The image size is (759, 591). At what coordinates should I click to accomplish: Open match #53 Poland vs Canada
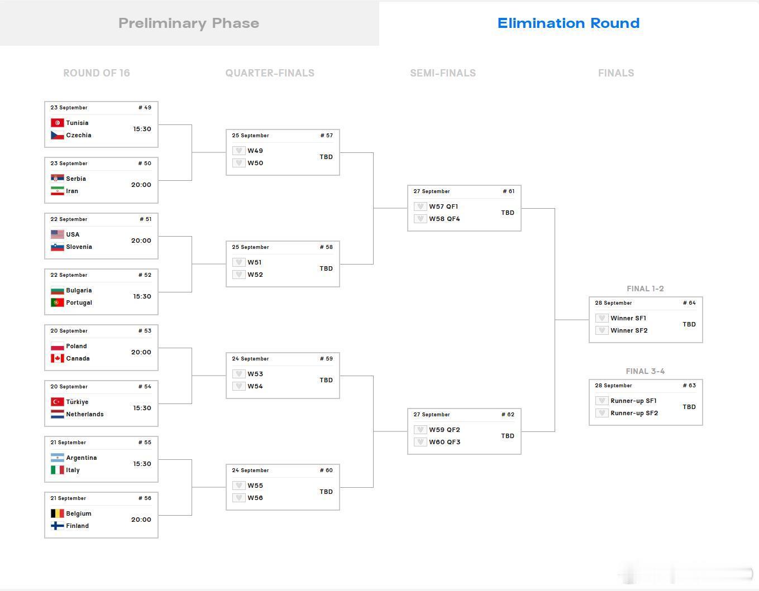[101, 348]
